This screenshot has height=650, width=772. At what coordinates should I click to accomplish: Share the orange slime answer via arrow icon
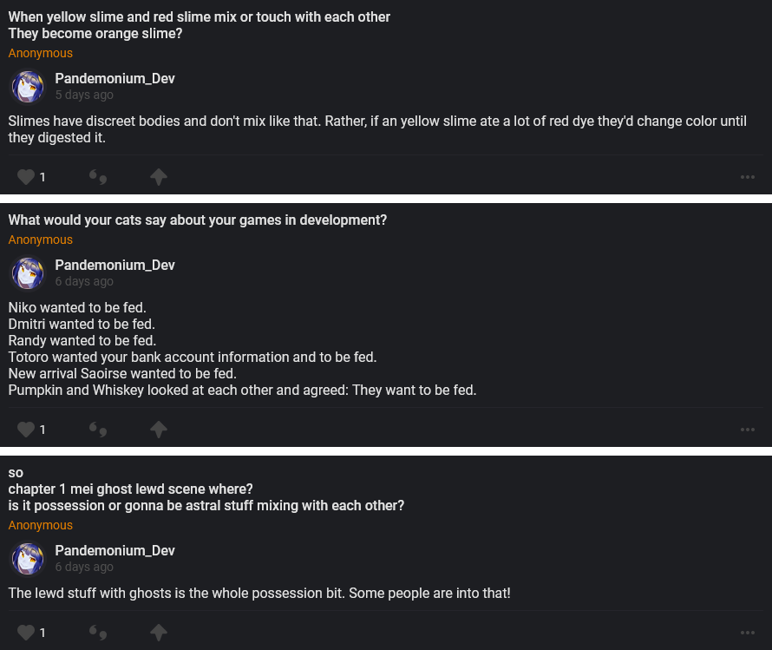pos(158,177)
